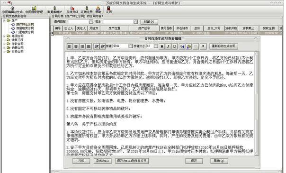Click the 重新自动生成合同 button
The height and width of the screenshot is (173, 286).
coord(223,46)
